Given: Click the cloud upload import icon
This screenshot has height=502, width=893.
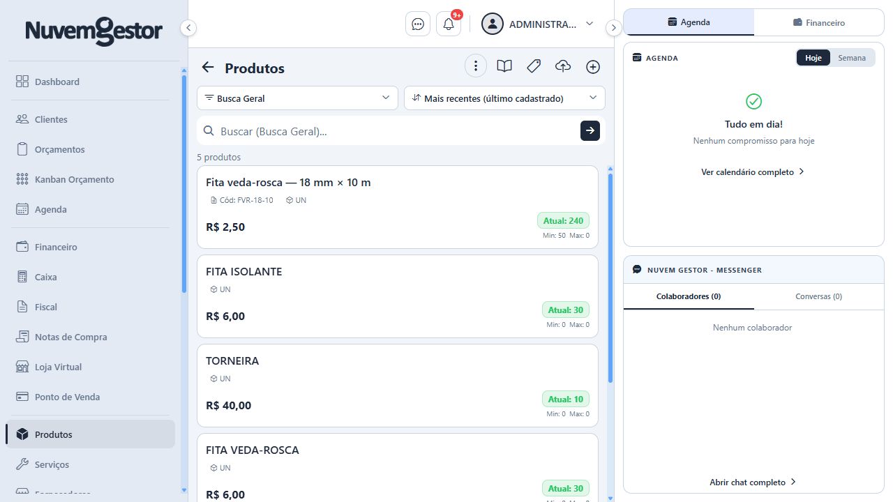Looking at the screenshot, I should [x=563, y=66].
